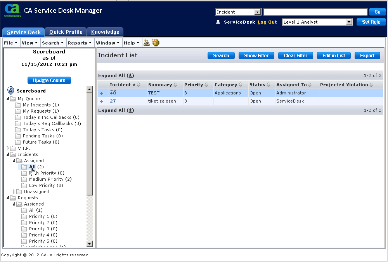The height and width of the screenshot is (262, 388).
Task: Click the scoreboard scrollbar down arrow
Action: point(90,244)
